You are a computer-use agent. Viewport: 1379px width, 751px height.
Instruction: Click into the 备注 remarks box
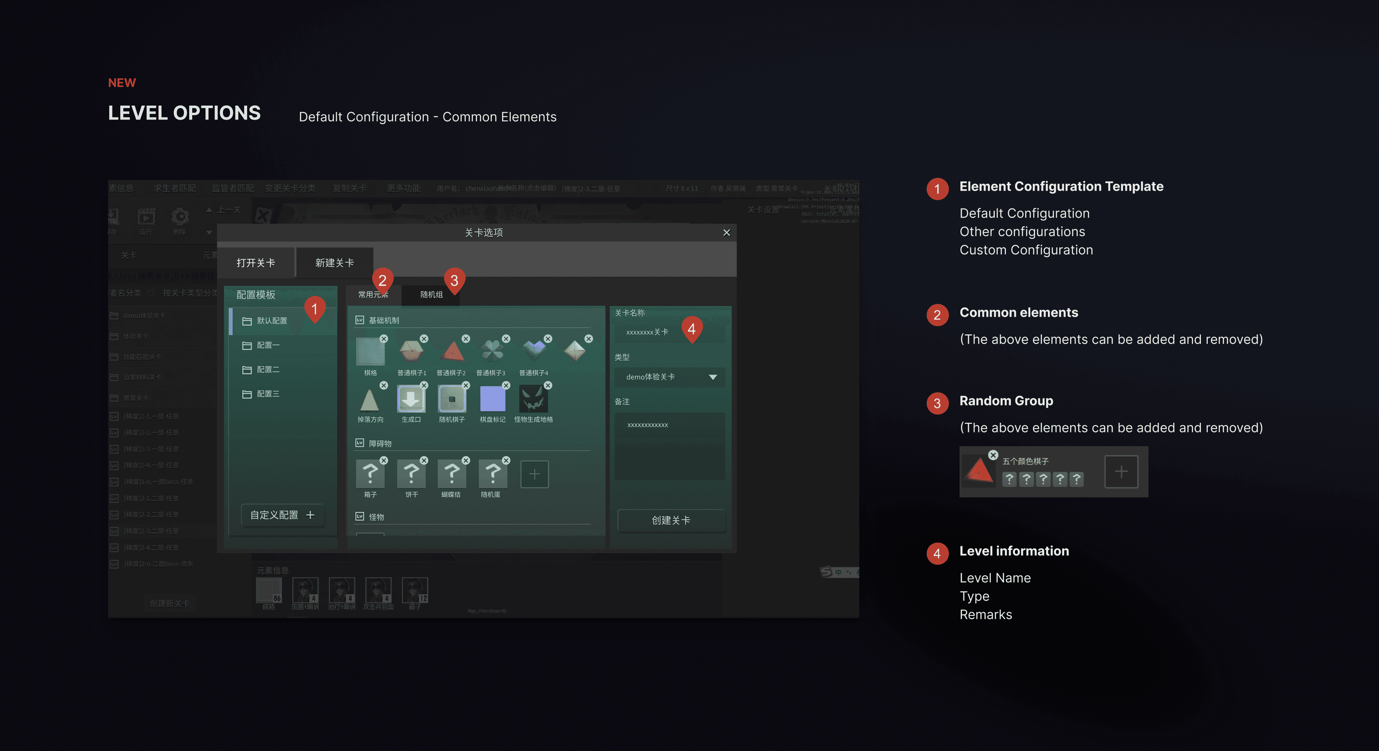pos(670,446)
